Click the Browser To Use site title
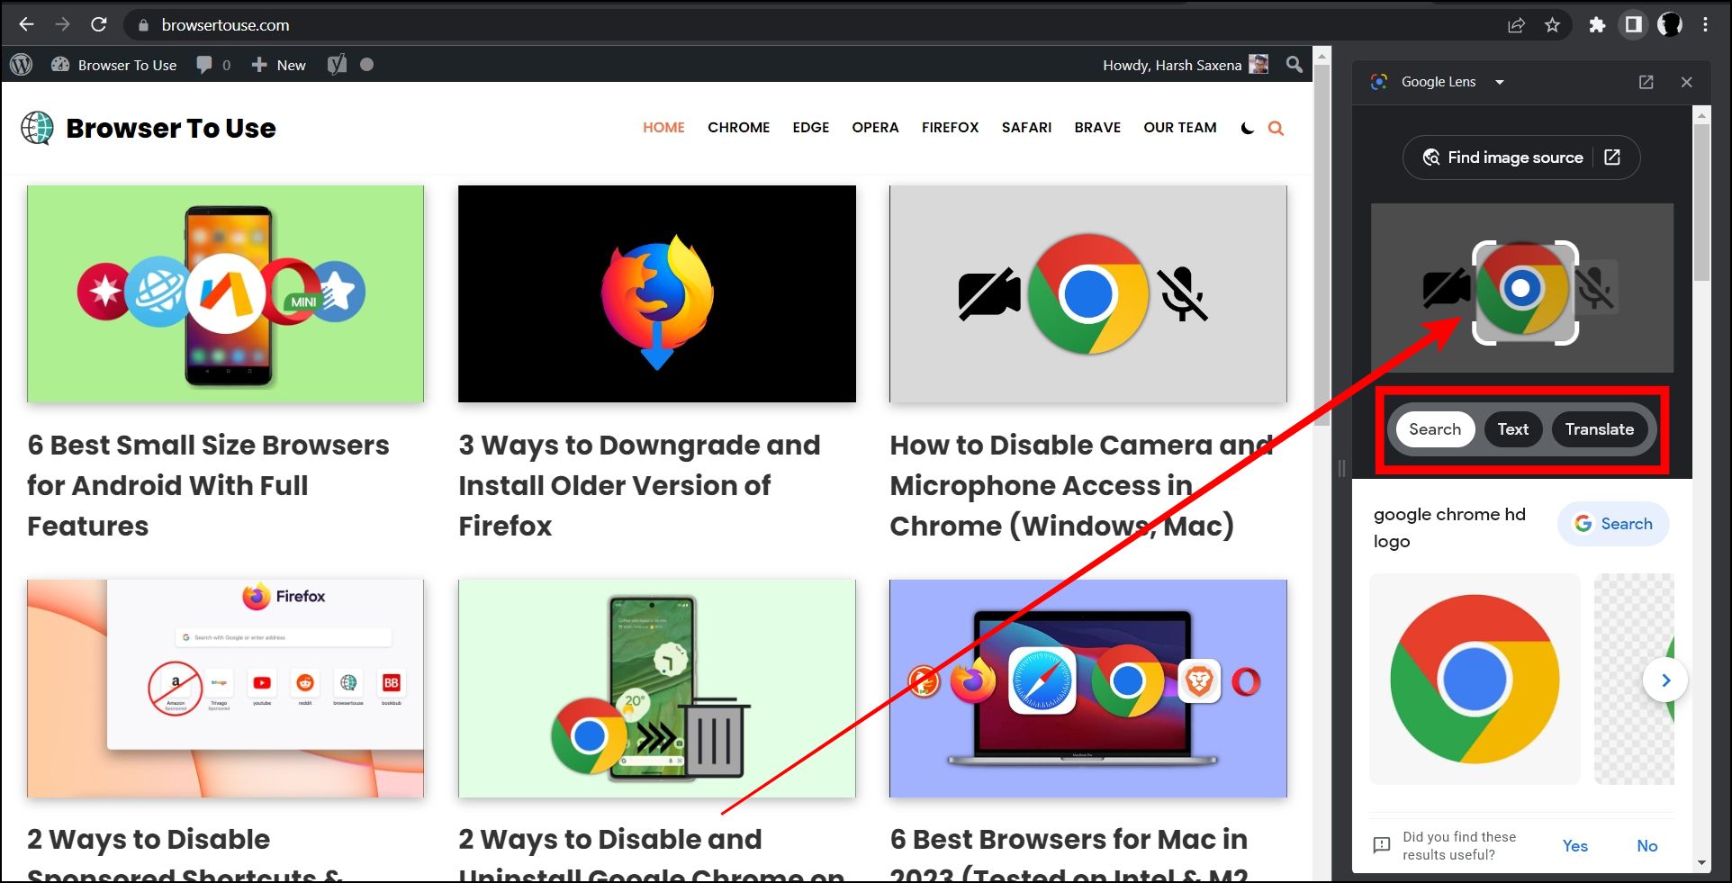 [x=171, y=128]
